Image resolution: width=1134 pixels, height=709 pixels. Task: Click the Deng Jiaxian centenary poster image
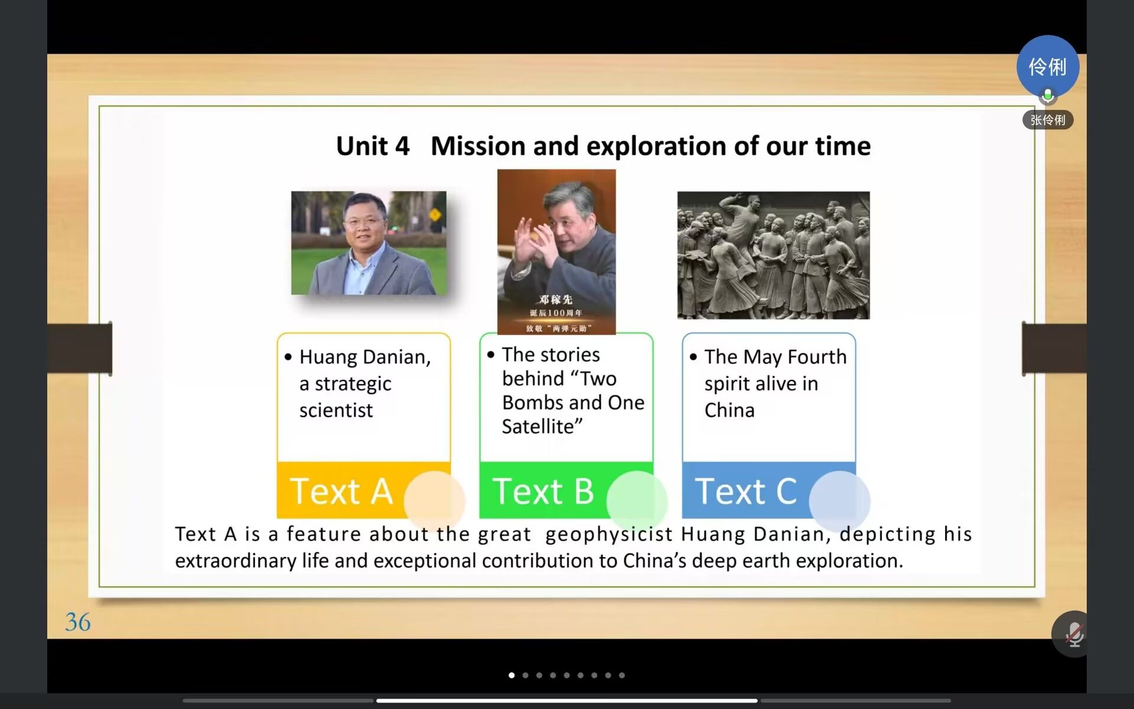point(556,252)
